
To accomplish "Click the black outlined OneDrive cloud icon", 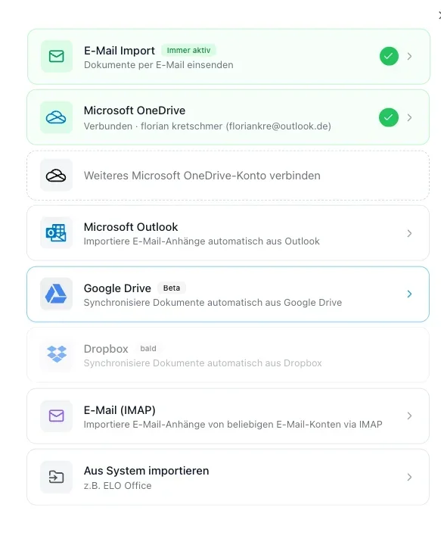I will [x=56, y=175].
